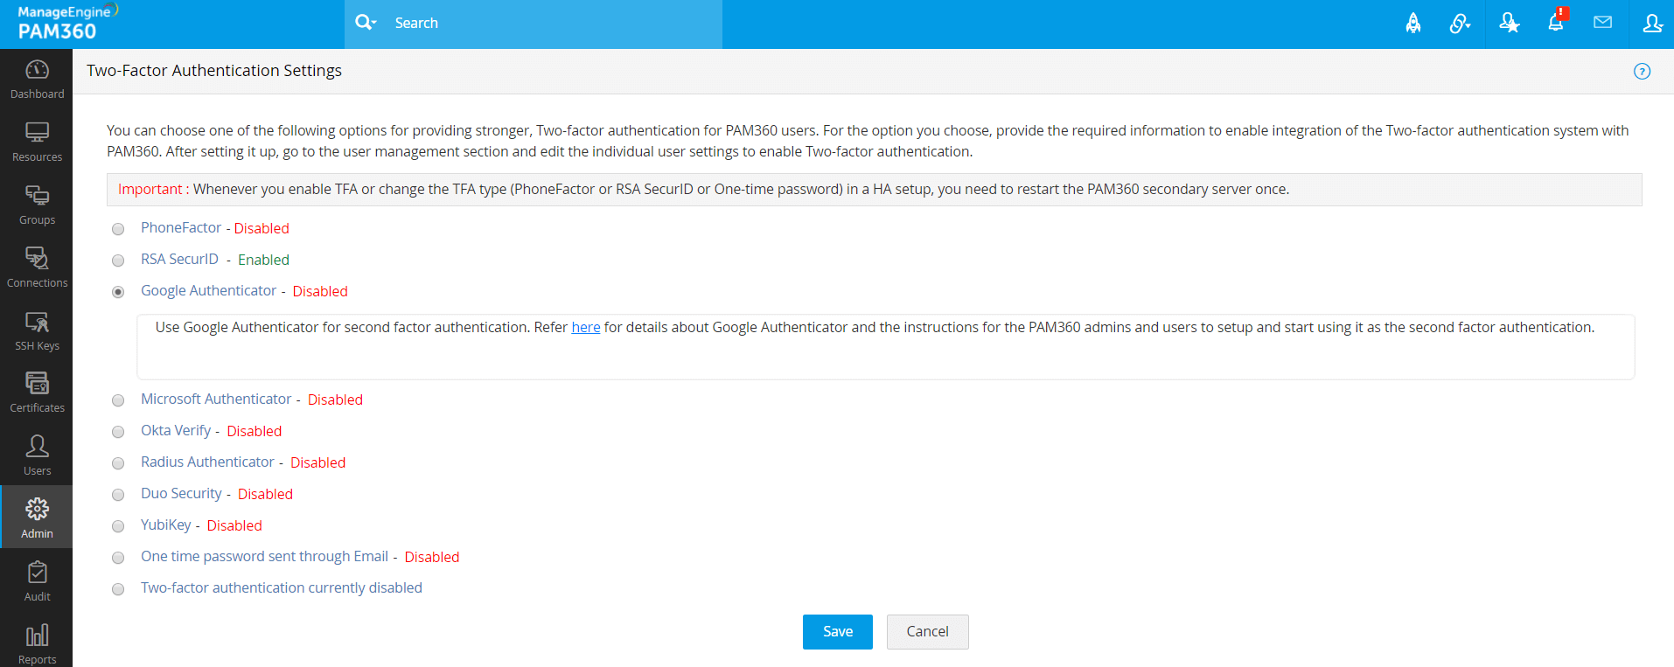Click the Save button
Screen dimensions: 1674x667
point(837,632)
